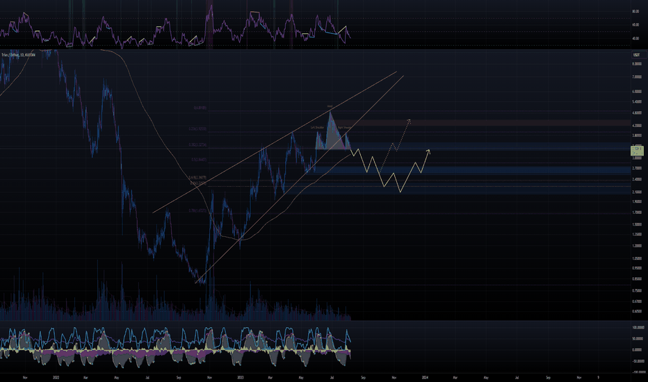Image resolution: width=648 pixels, height=382 pixels.
Task: Click the 2023 label on time axis
Action: [241, 377]
